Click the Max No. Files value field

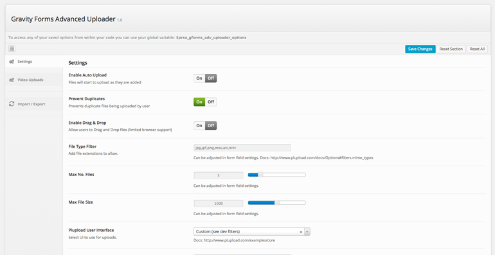218,175
